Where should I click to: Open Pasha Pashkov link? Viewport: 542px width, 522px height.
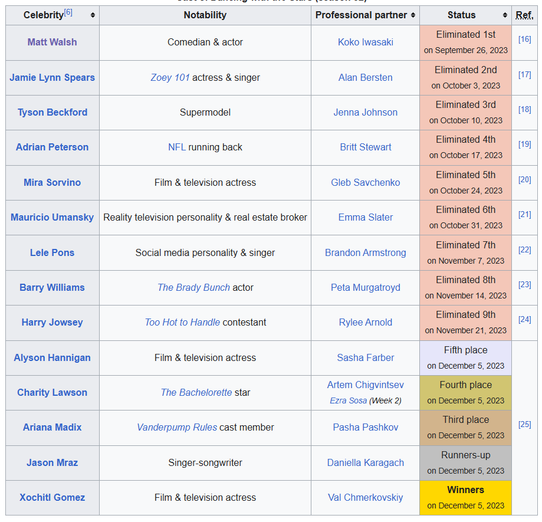366,428
